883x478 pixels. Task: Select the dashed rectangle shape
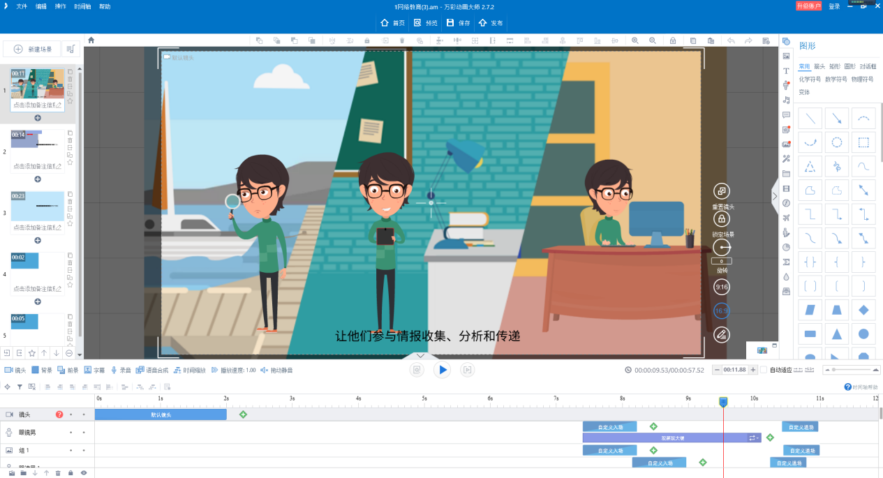(863, 142)
